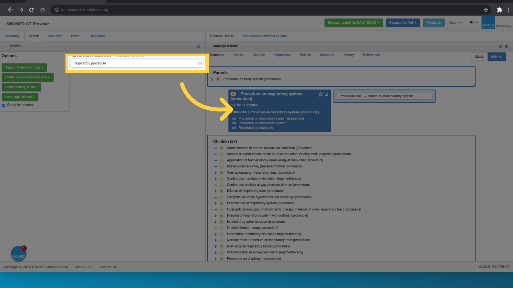Expand the parent Procedure on body system

click(x=212, y=79)
